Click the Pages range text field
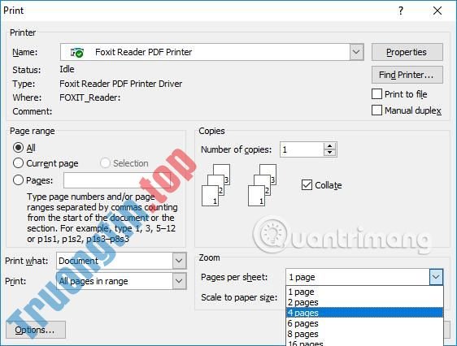This screenshot has height=346, width=457. [x=117, y=180]
